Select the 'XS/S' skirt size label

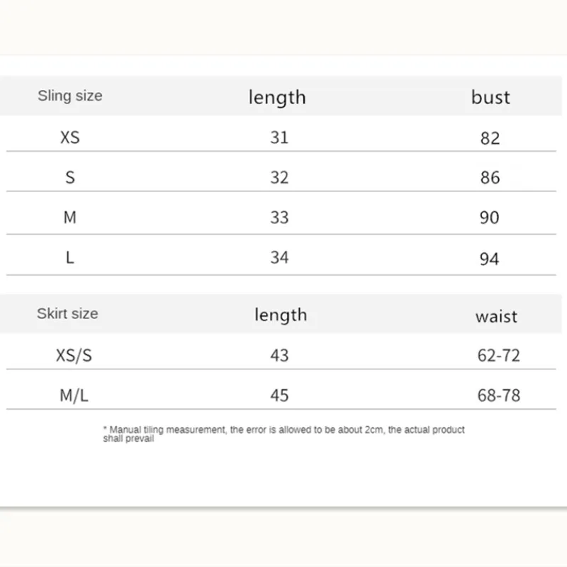(74, 355)
